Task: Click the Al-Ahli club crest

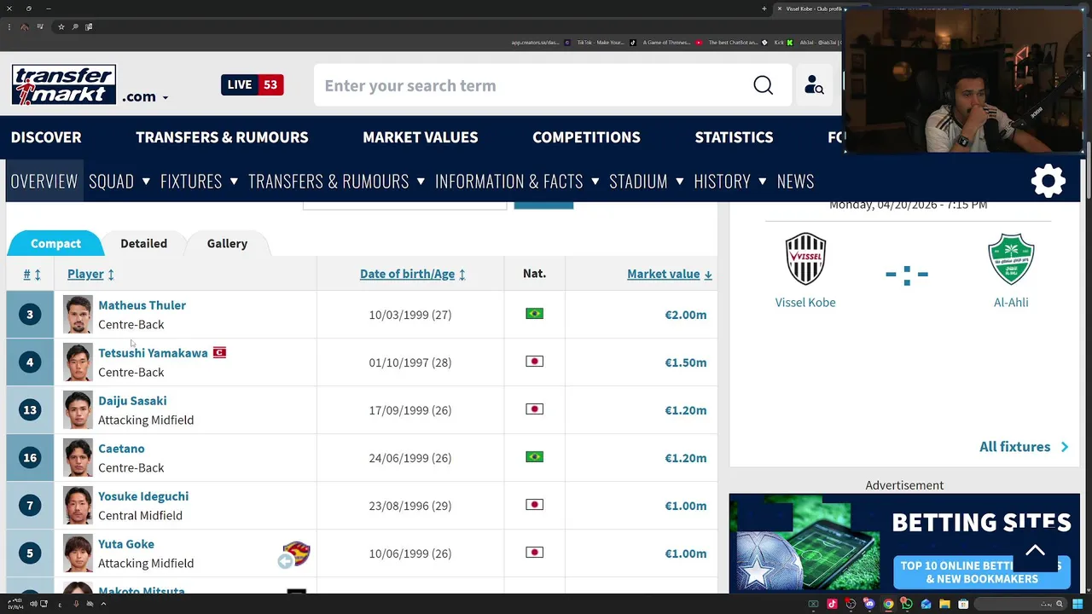Action: [1011, 258]
